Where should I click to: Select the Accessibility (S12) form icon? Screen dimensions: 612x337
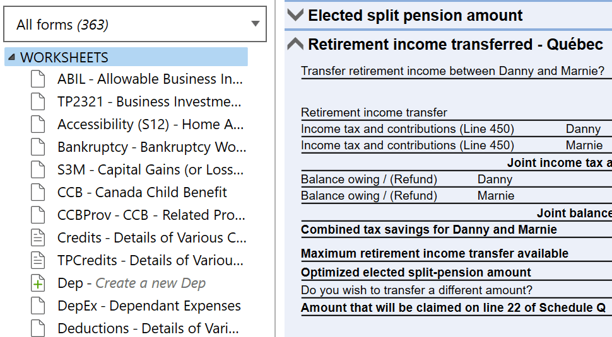tap(38, 124)
